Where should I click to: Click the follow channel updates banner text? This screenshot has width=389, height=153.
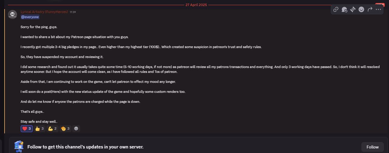pos(85,147)
